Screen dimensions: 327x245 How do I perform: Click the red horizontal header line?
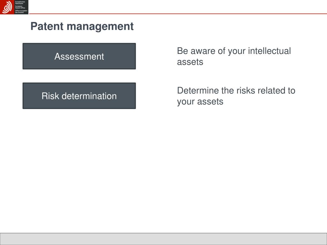tap(178, 14)
